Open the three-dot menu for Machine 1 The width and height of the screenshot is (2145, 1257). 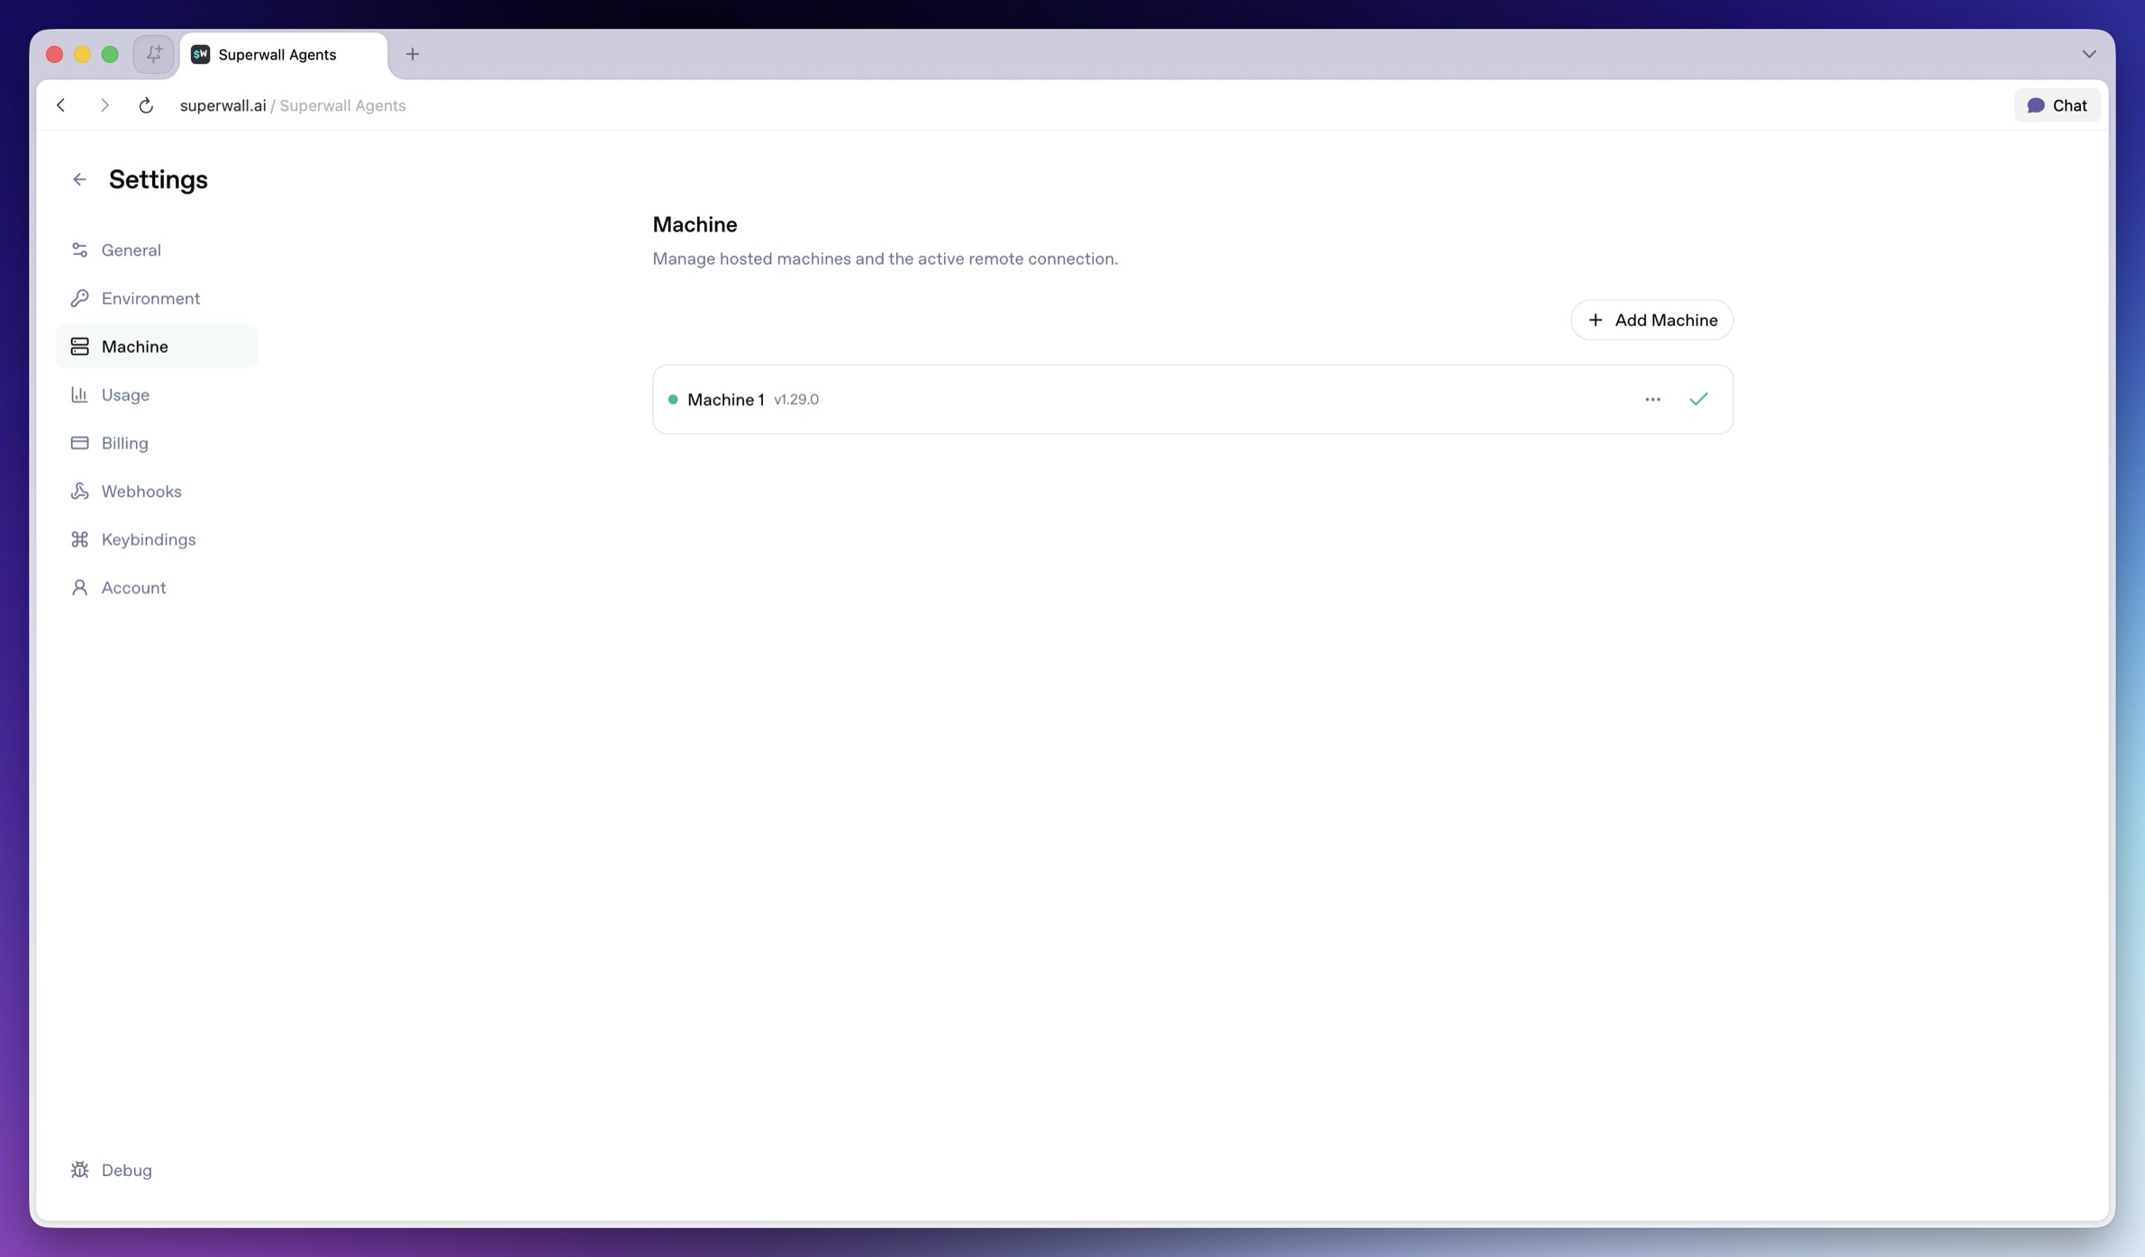[x=1652, y=400]
